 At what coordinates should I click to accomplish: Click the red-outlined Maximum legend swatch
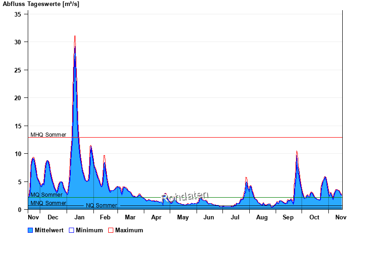111,230
